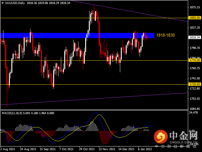Select the 1703.55 price scale value
The height and width of the screenshot is (152, 202).
tap(195, 99)
